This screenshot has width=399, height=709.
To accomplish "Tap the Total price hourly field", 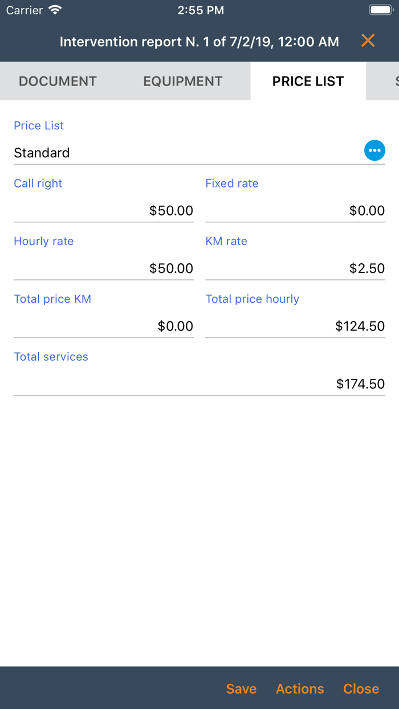I will [295, 326].
